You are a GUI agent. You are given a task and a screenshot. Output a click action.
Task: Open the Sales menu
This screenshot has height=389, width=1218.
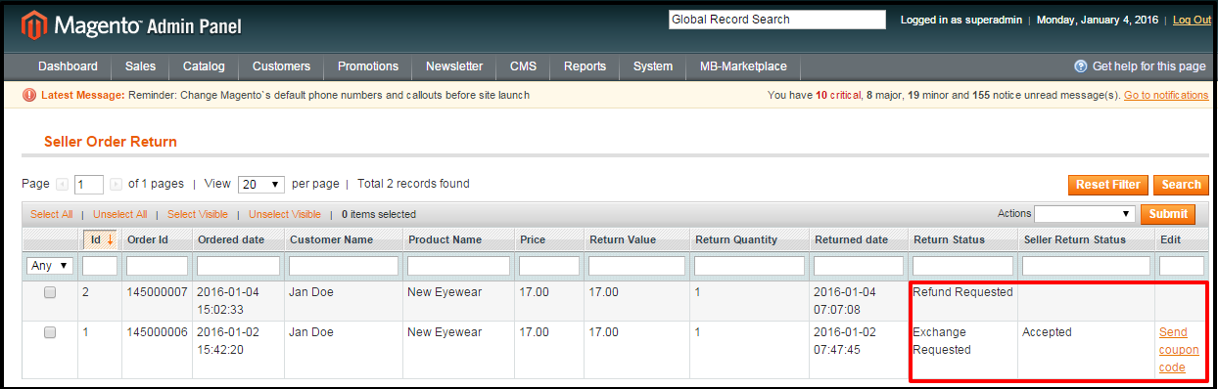coord(140,66)
